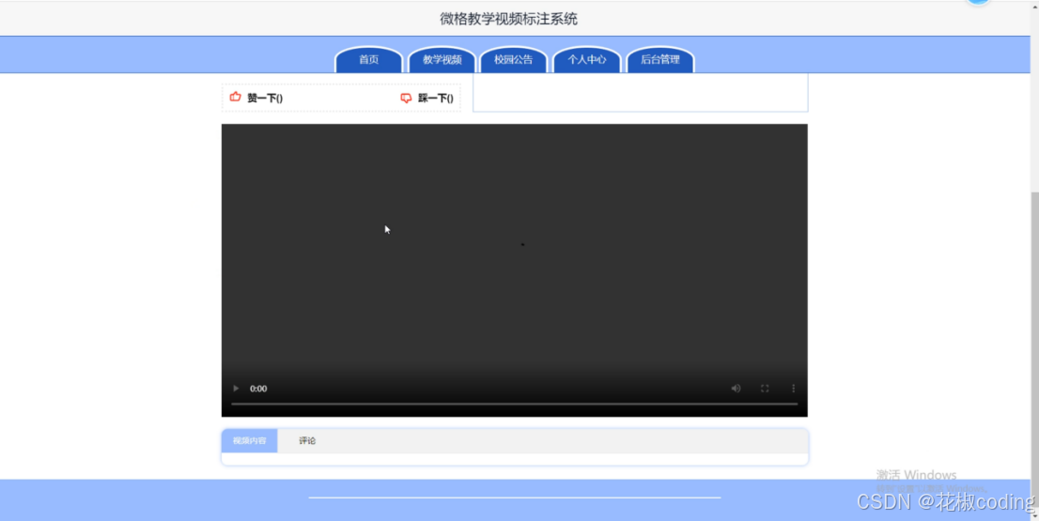Click the 0:00 video time display

258,389
